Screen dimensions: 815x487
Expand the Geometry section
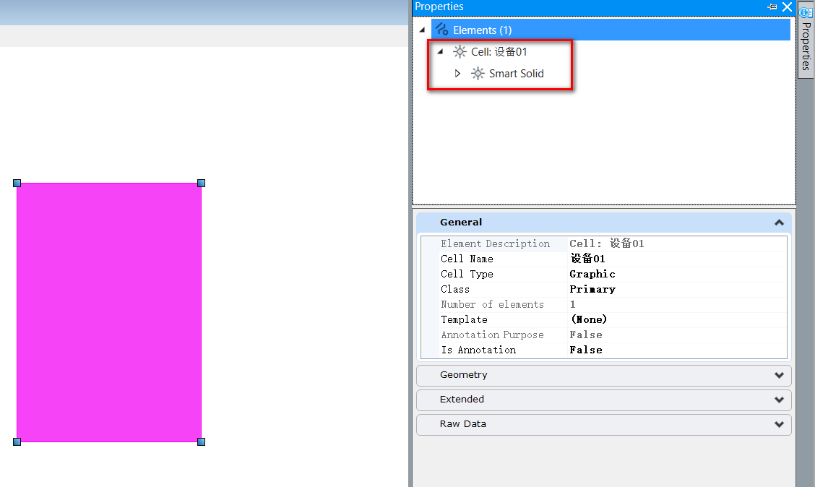pos(779,375)
